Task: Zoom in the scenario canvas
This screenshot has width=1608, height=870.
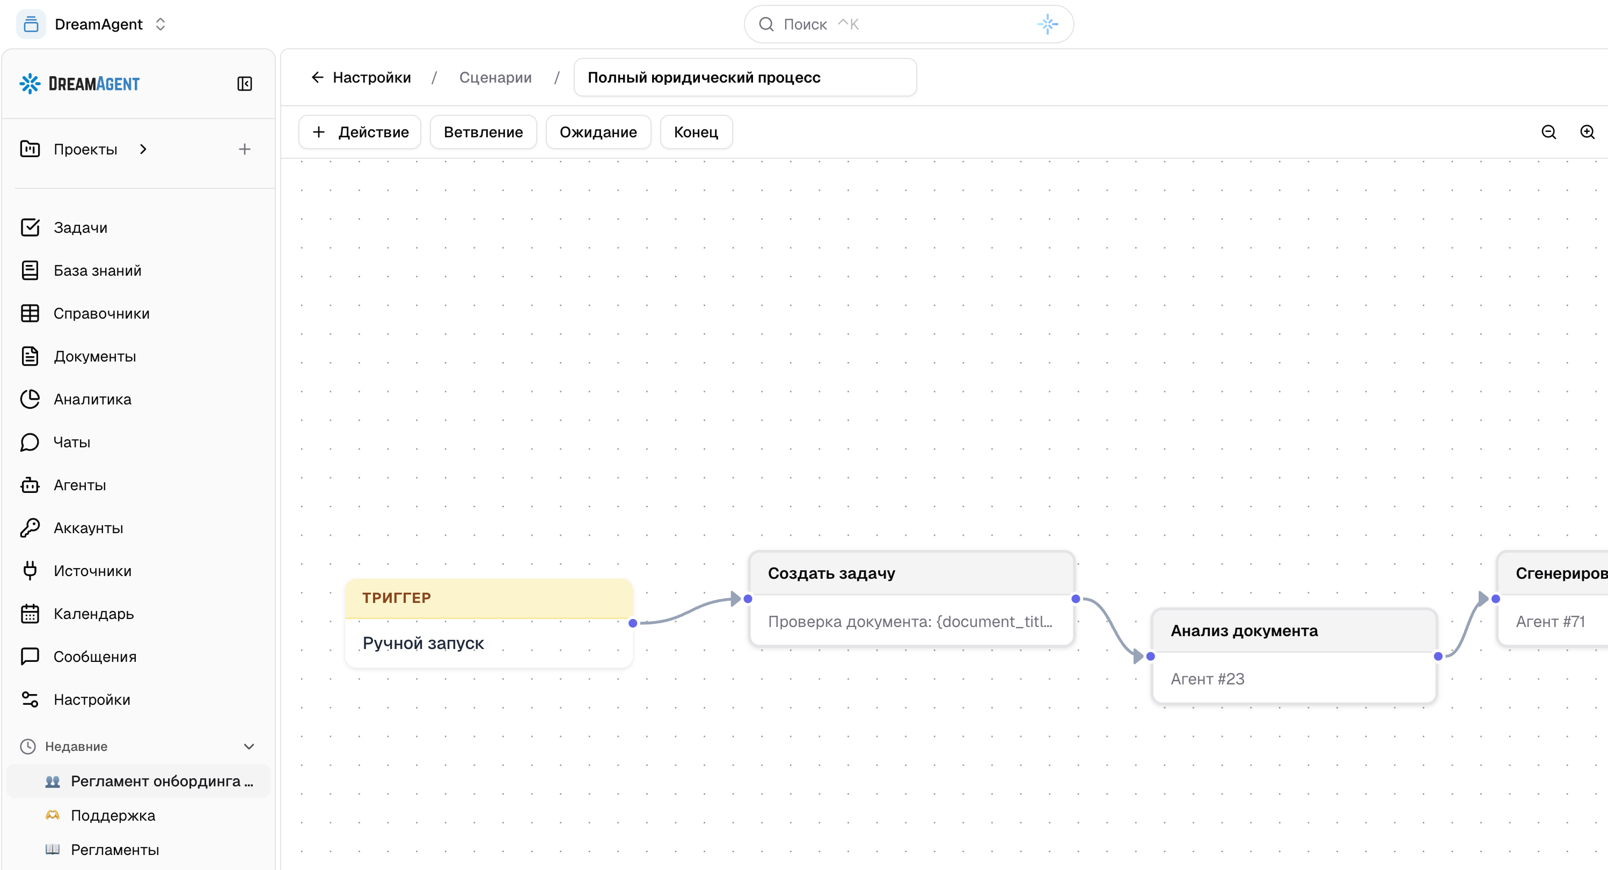Action: coord(1588,132)
